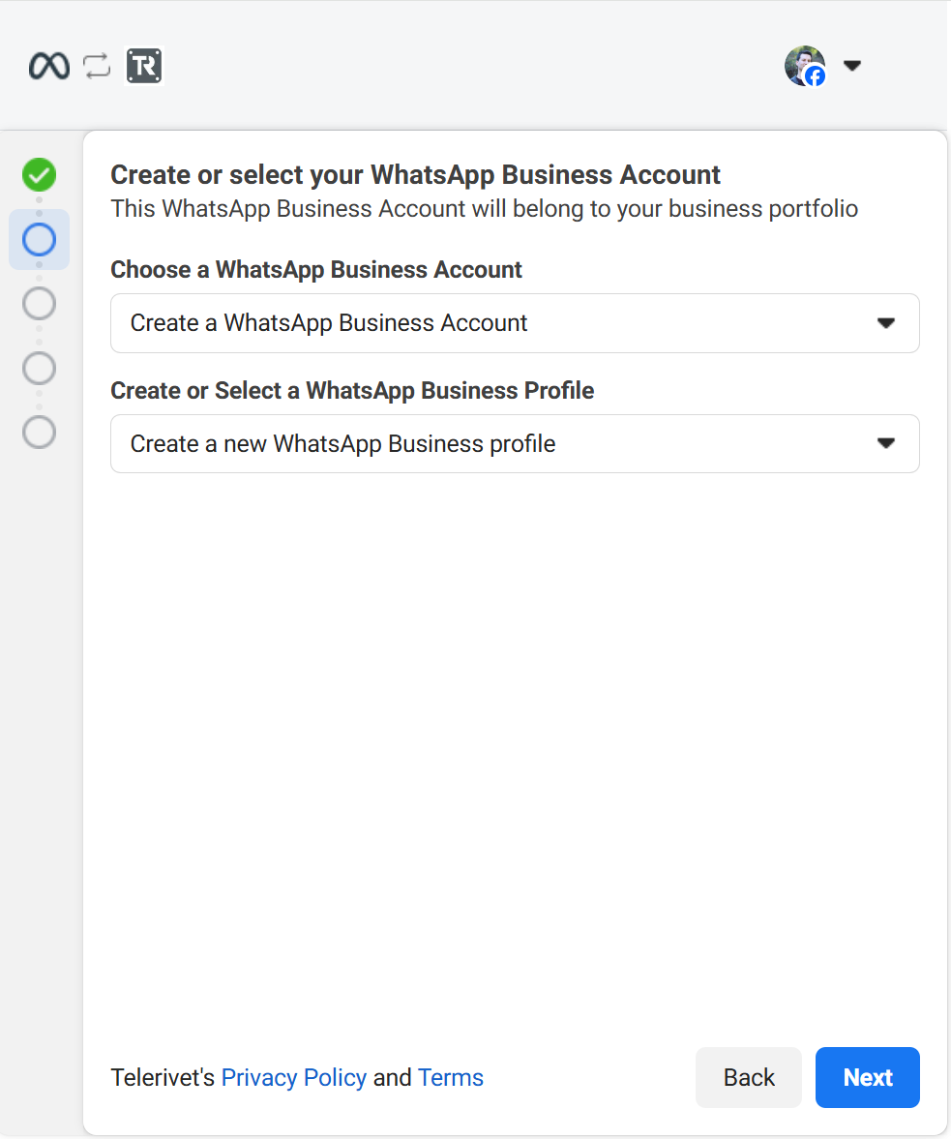Click the small Facebook badge on avatar
Screen dimensions: 951x1139
click(x=816, y=76)
